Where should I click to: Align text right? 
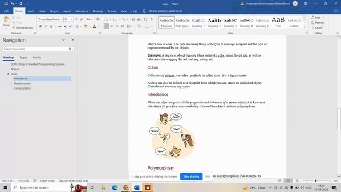117,26
